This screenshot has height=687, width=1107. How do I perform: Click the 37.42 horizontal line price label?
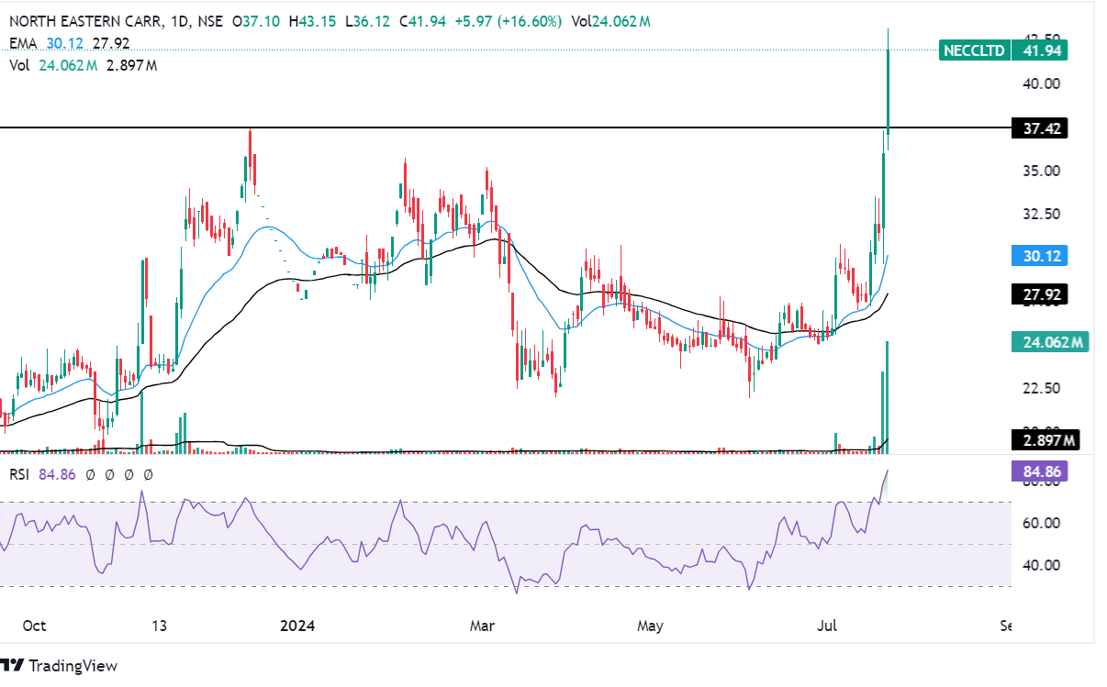[1041, 129]
